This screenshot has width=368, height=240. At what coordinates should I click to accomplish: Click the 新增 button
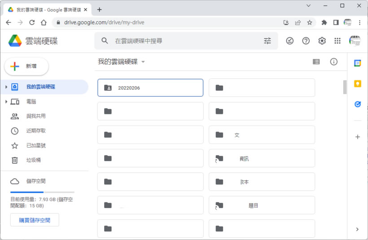click(x=26, y=66)
